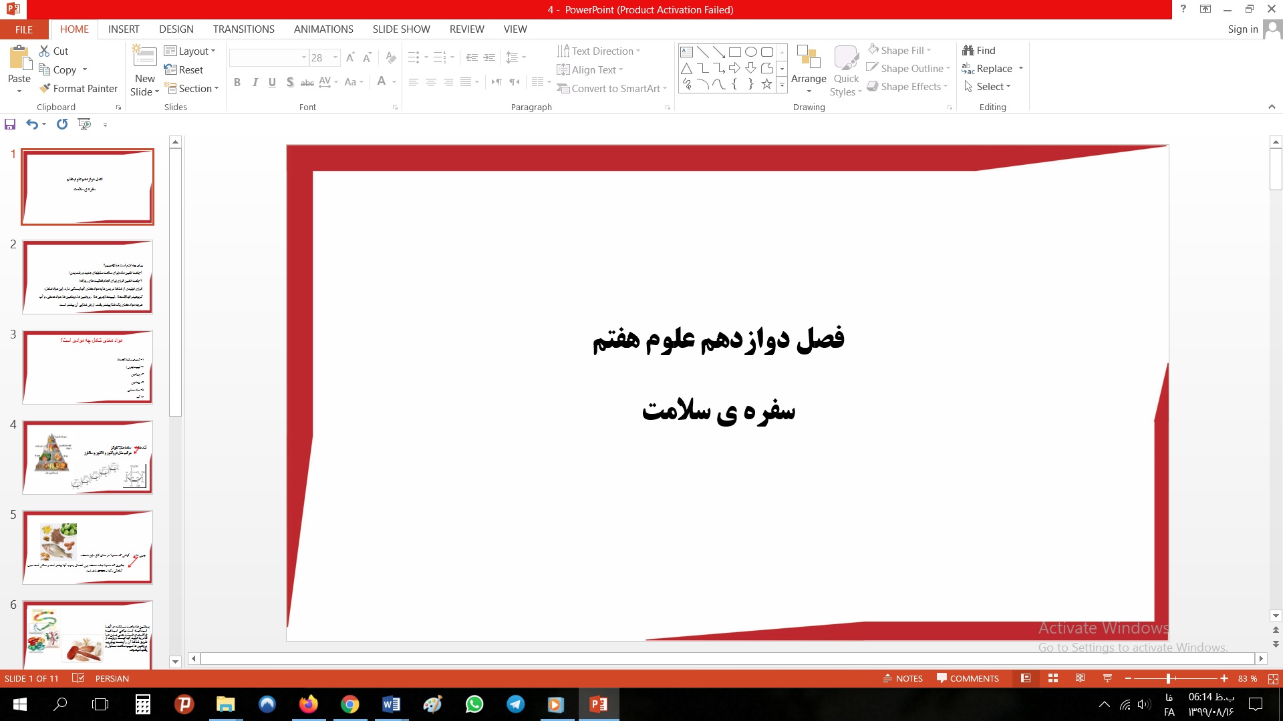Select the Arrange tool in Drawing group

click(x=809, y=69)
